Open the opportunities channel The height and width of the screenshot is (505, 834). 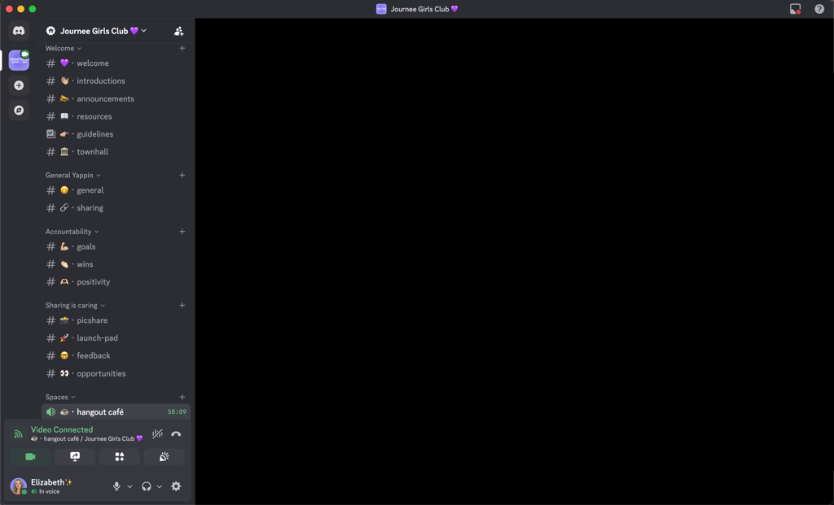116,373
